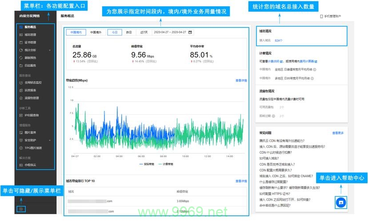Click the 85.01 % hit rate value
368x222 pixels.
tap(201, 55)
